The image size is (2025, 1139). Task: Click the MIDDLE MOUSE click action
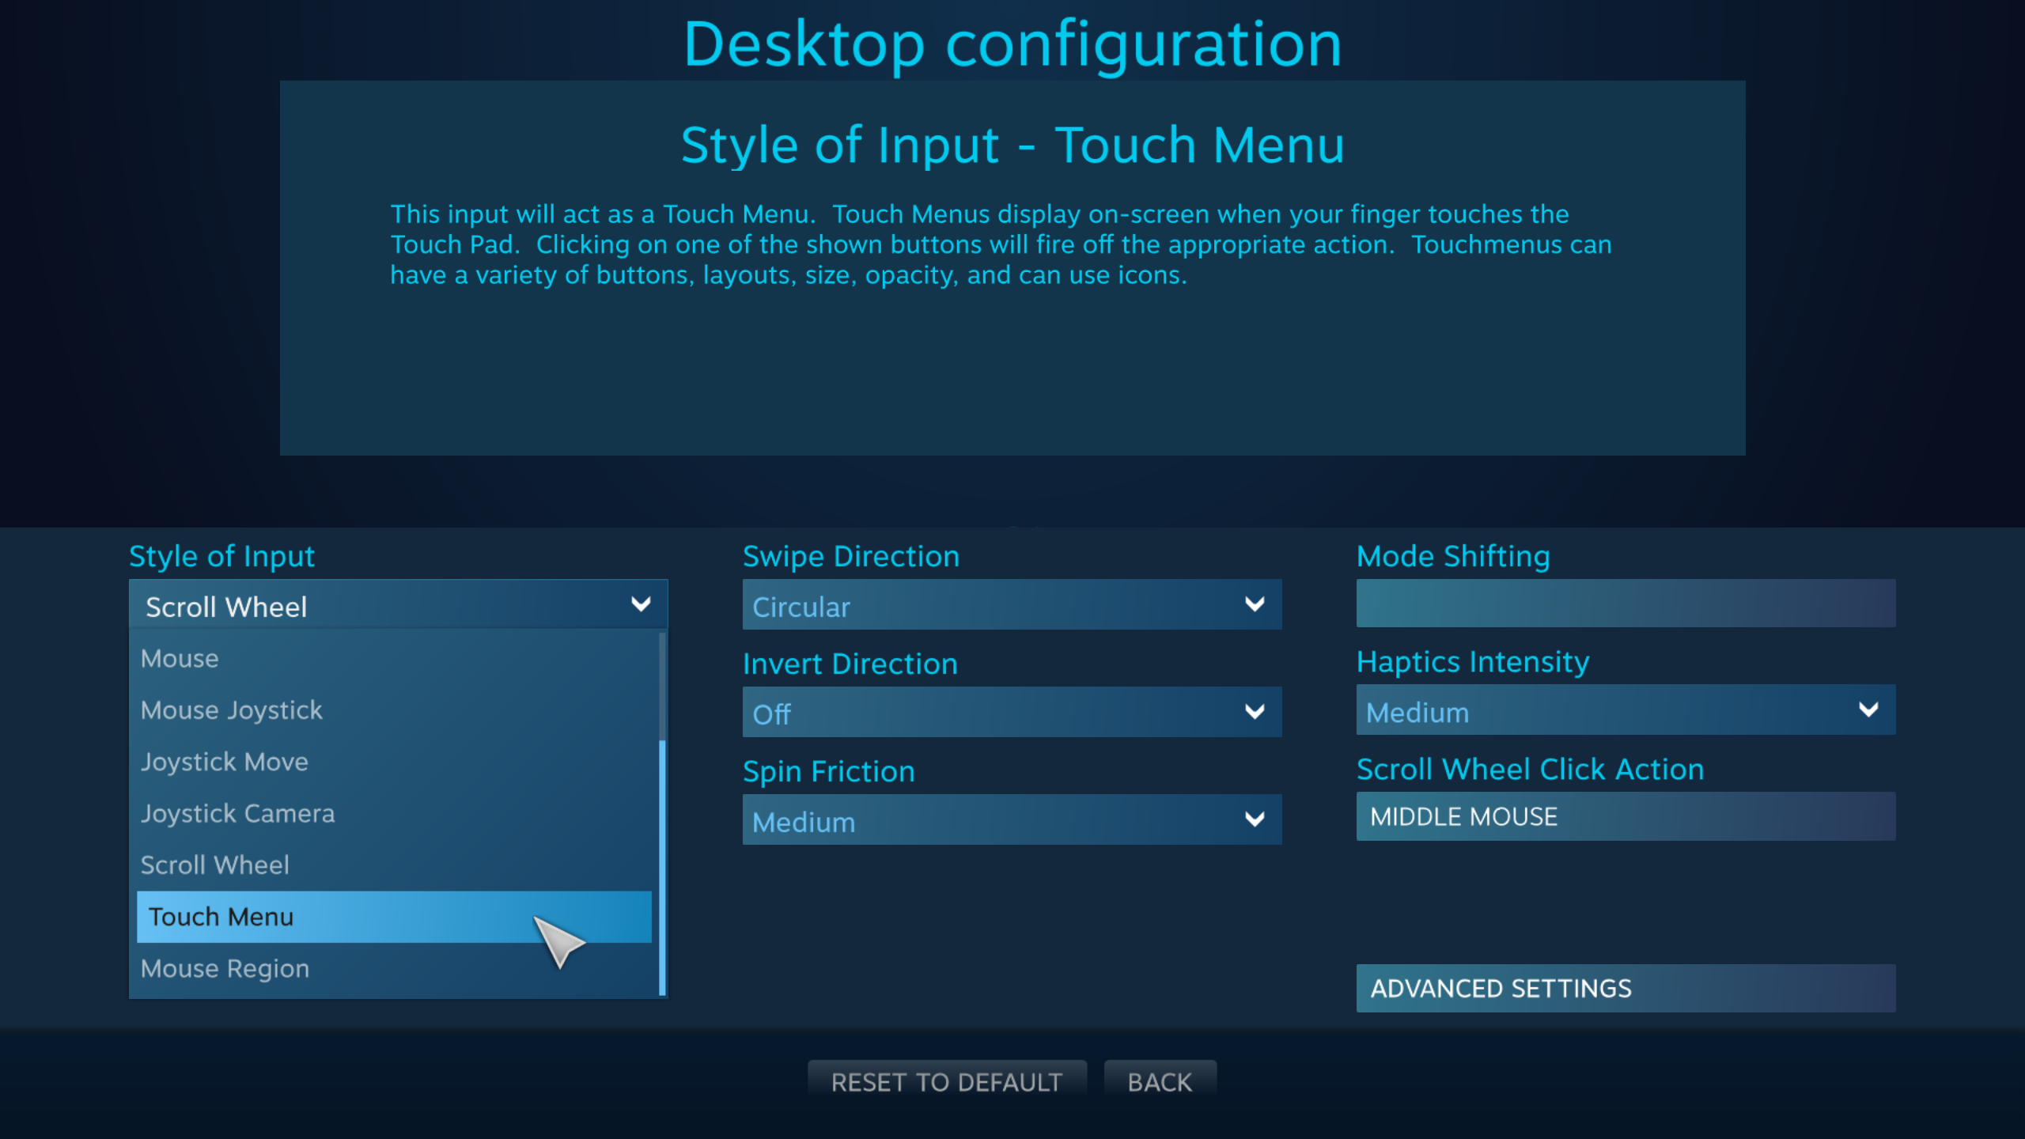1626,816
